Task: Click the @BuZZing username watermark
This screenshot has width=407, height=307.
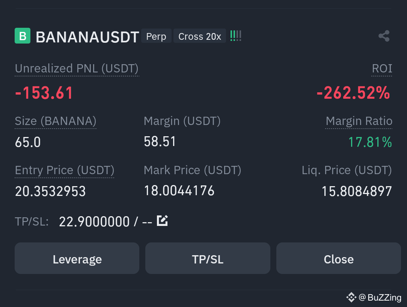Action: (x=380, y=297)
